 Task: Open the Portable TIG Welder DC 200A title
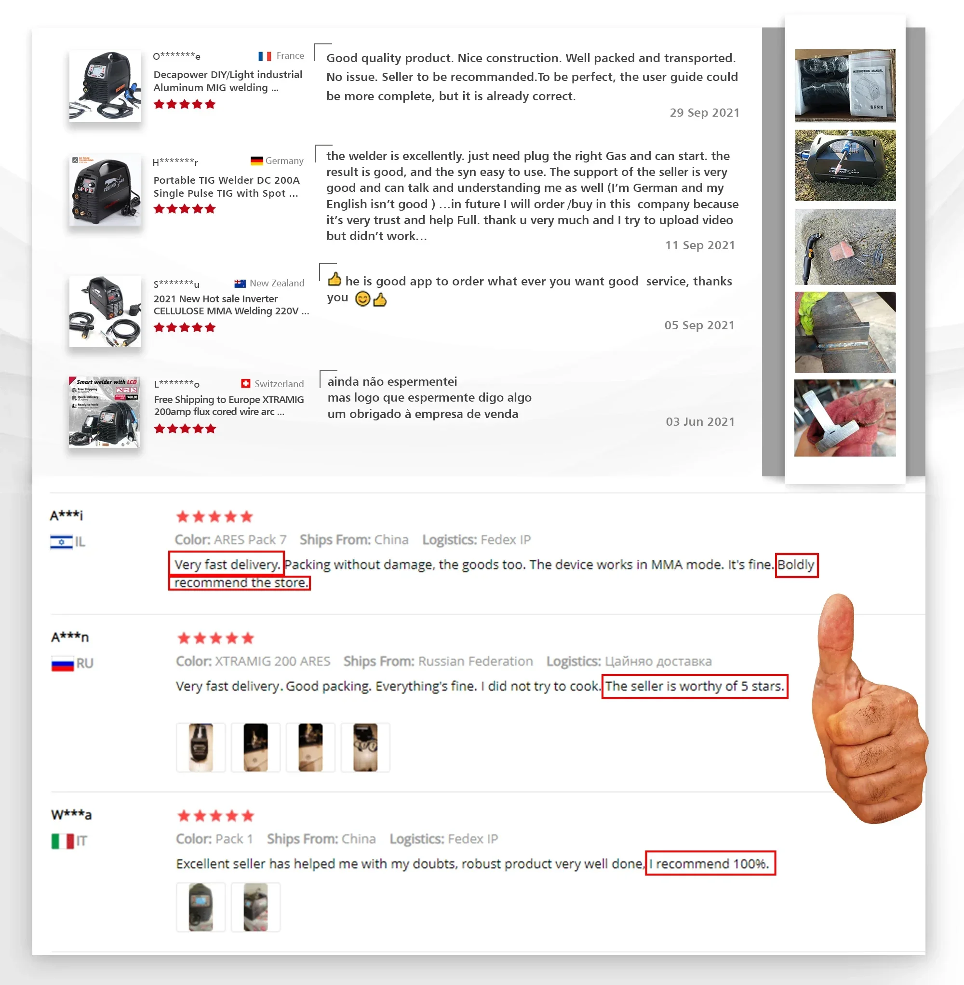tap(227, 187)
